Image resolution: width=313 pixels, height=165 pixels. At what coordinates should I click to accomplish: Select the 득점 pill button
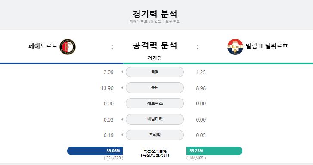pos(155,72)
